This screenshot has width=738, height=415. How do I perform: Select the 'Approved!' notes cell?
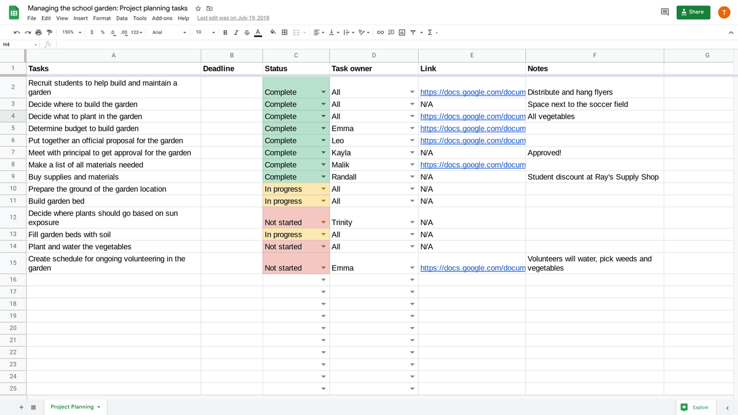coord(595,152)
